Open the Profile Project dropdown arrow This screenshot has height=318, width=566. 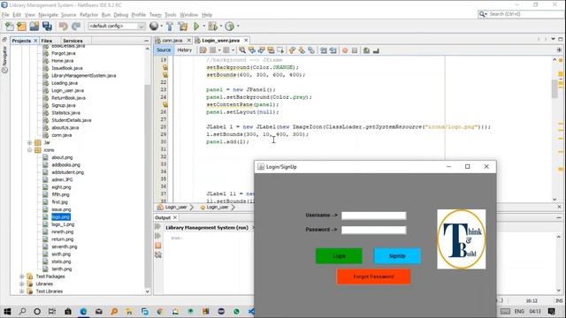click(238, 26)
